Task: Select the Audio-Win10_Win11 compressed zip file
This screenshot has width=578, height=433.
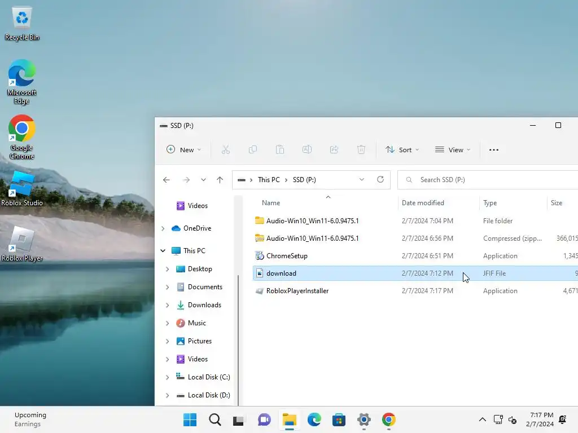Action: tap(415, 238)
